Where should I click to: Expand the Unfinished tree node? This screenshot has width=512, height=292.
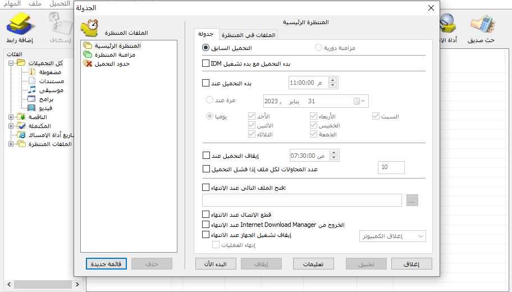point(11,117)
